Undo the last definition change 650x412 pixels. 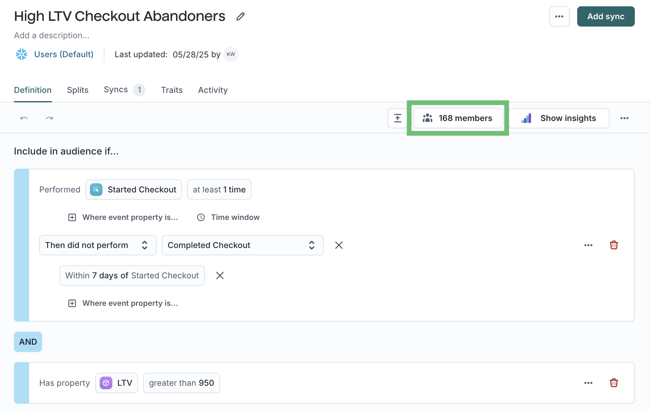point(24,118)
